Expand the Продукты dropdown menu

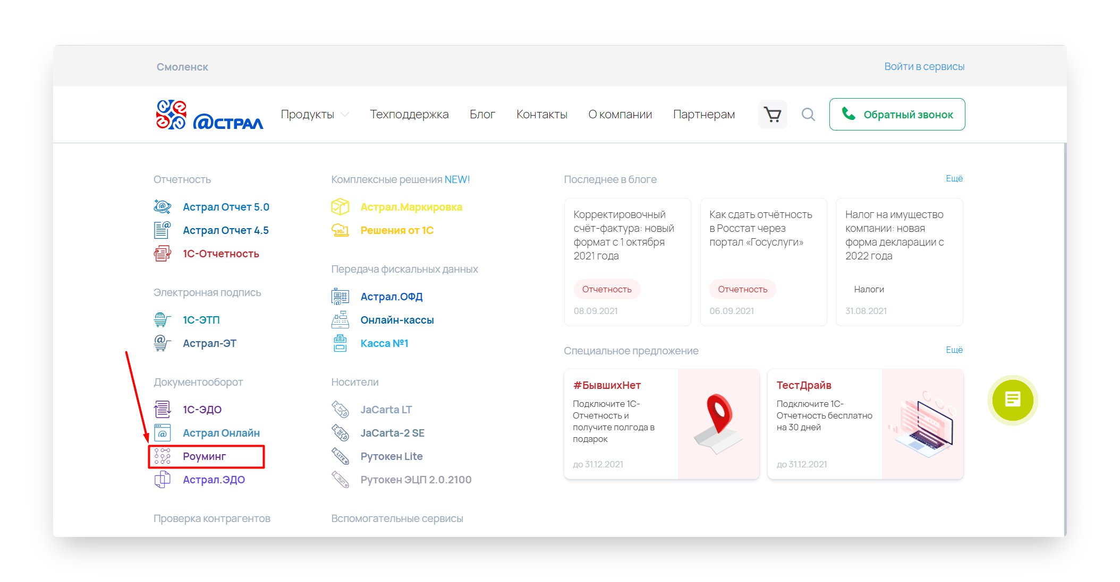[x=313, y=114]
